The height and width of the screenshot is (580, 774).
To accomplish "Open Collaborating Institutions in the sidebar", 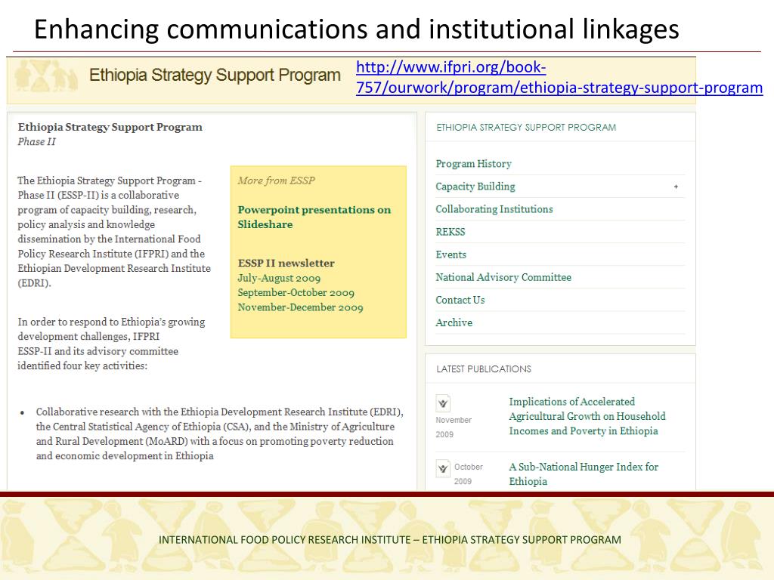I will pyautogui.click(x=494, y=209).
